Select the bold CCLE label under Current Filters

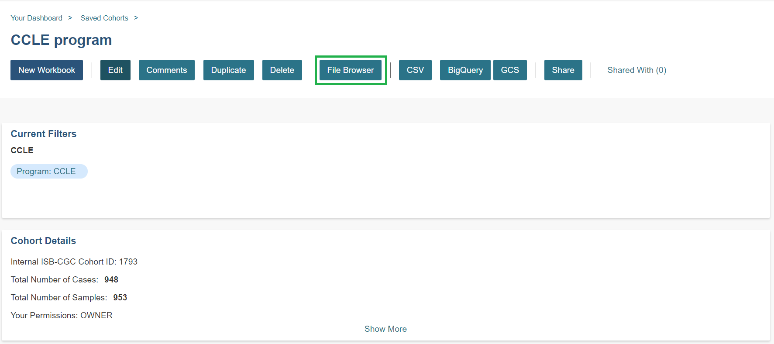point(22,150)
